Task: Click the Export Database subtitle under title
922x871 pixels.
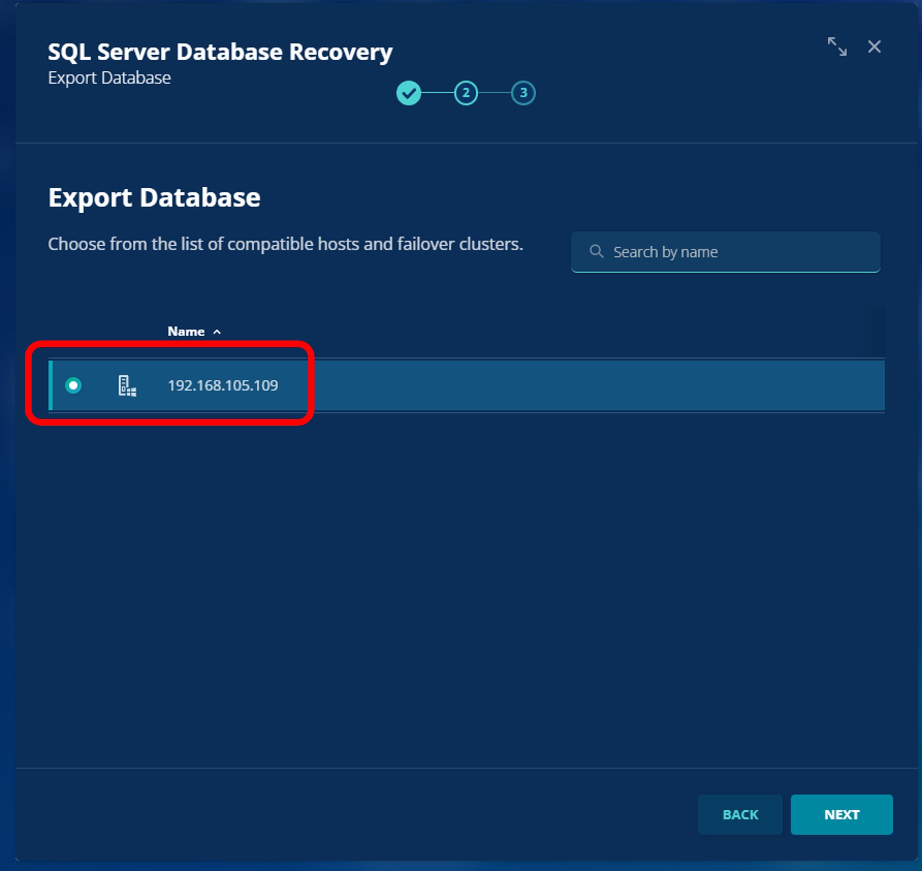Action: [x=109, y=78]
